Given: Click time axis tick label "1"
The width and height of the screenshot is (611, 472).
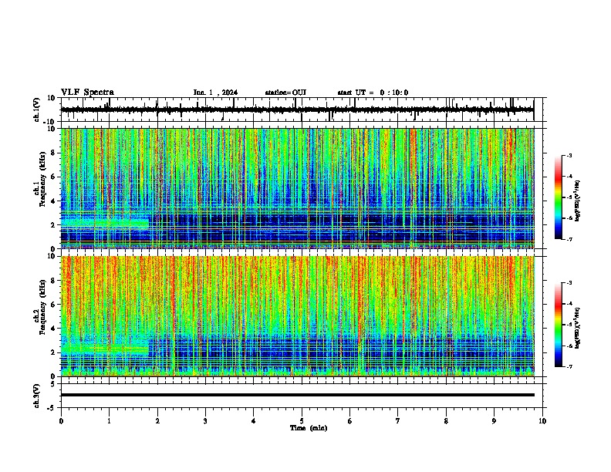Looking at the screenshot, I should pos(109,421).
